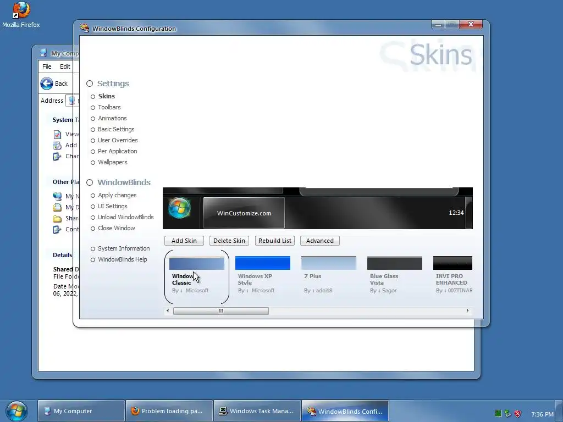Click the My Network Places icon in My Computer
The image size is (563, 422).
[x=57, y=196]
